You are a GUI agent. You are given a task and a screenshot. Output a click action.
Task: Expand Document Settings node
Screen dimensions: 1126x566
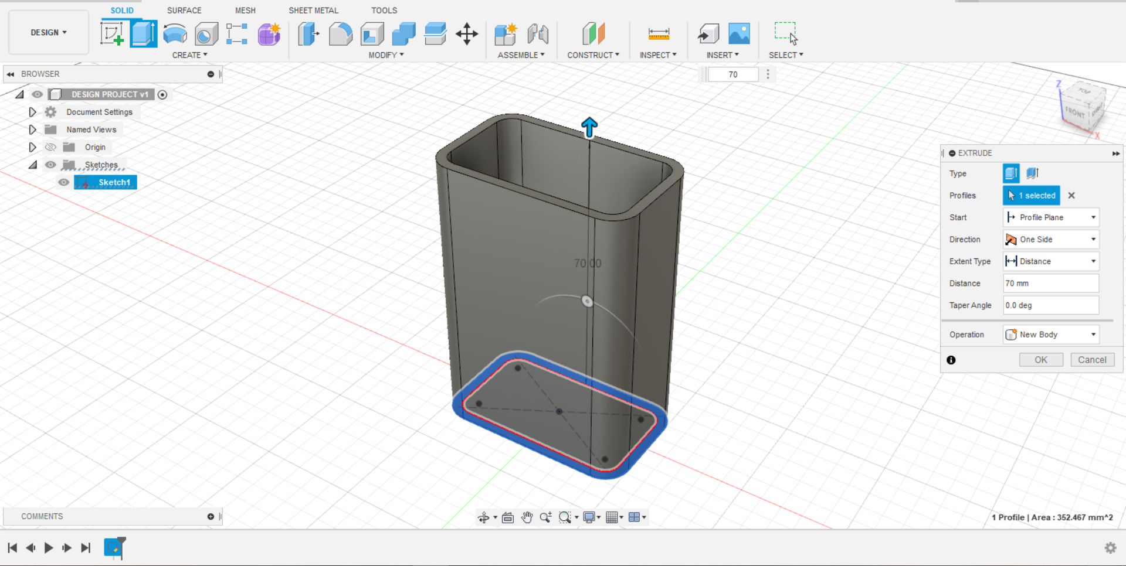[33, 112]
